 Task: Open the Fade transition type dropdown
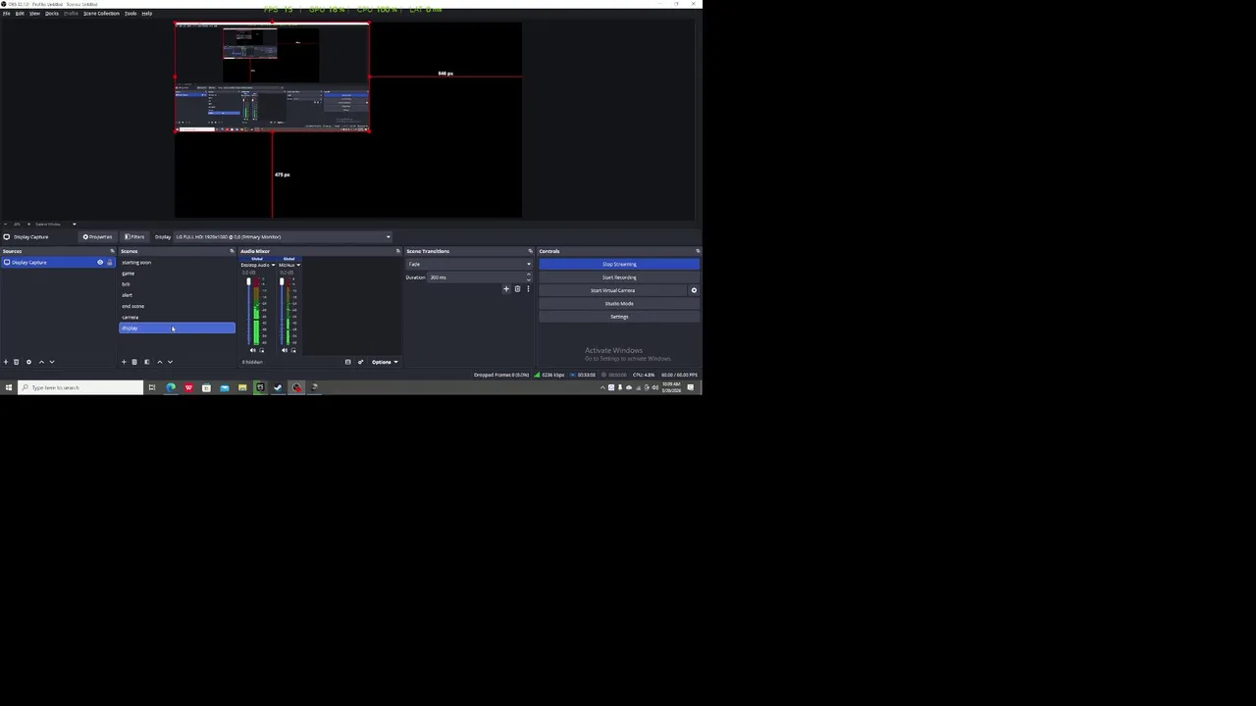click(x=469, y=264)
